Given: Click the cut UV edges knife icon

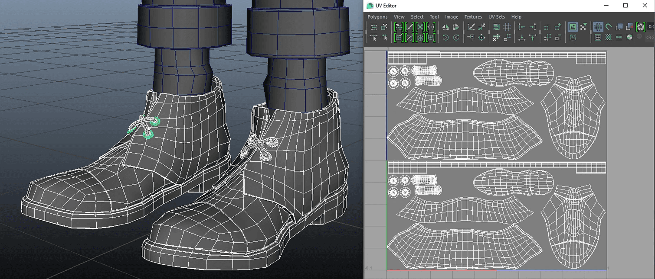Looking at the screenshot, I should (x=471, y=27).
